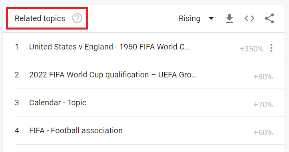Image resolution: width=289 pixels, height=152 pixels.
Task: Share the related topics widget
Action: [x=269, y=18]
